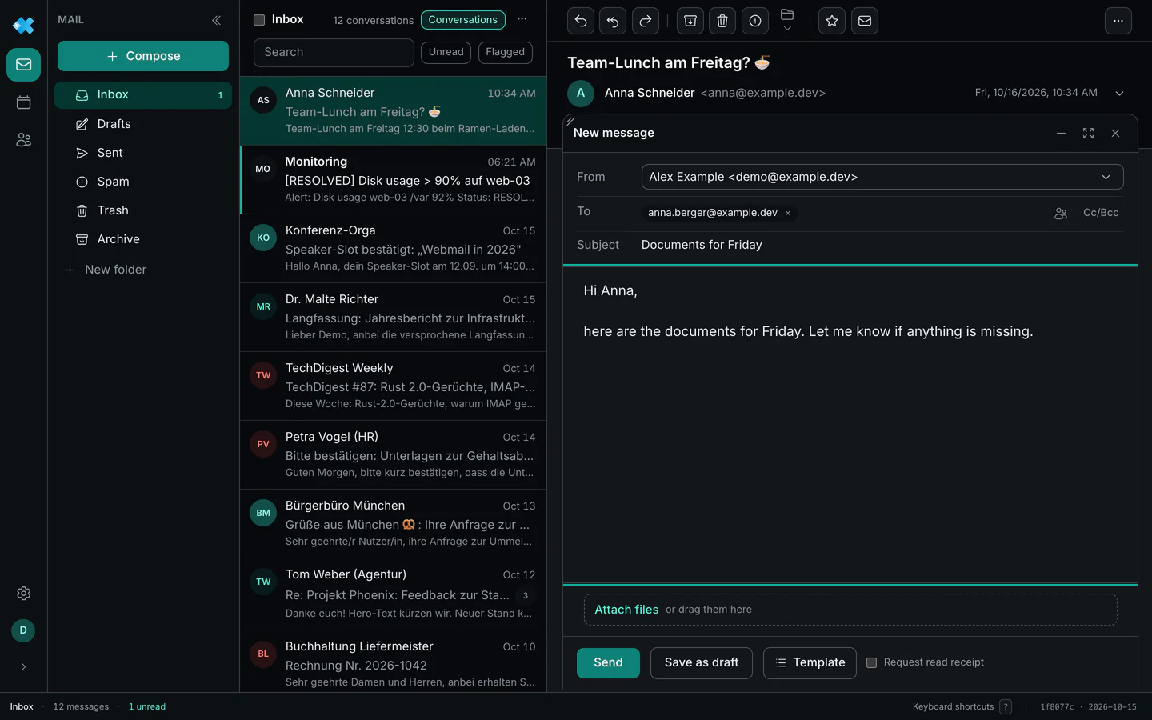This screenshot has height=720, width=1152.
Task: Toggle the Flagged filter
Action: pyautogui.click(x=506, y=52)
